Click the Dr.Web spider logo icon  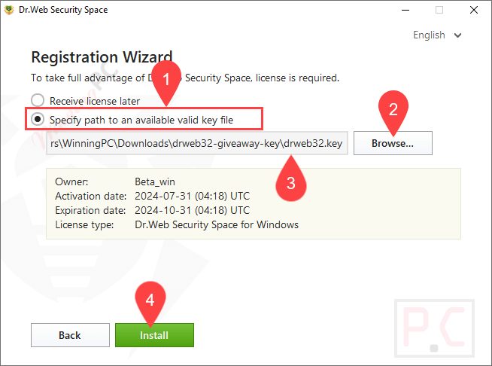click(9, 10)
